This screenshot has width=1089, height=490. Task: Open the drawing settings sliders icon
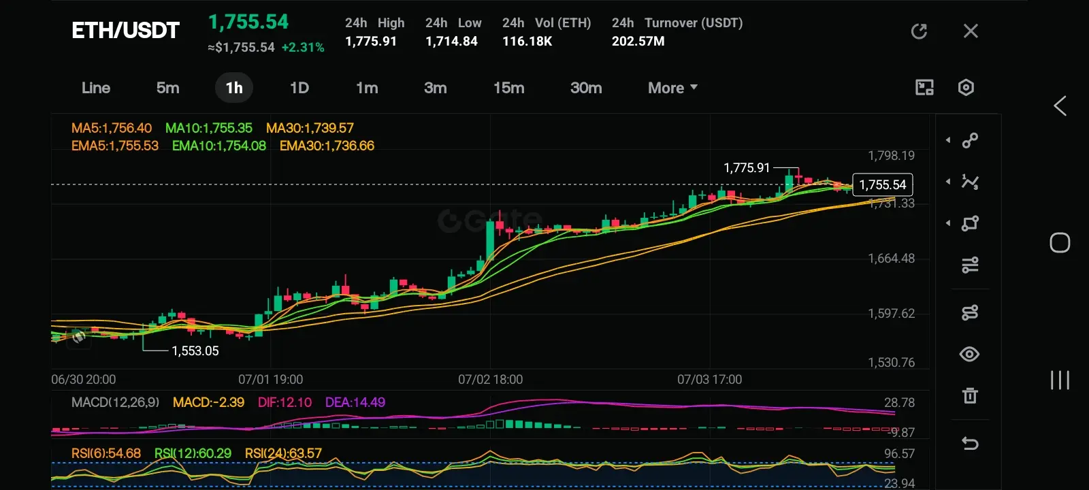click(x=970, y=265)
